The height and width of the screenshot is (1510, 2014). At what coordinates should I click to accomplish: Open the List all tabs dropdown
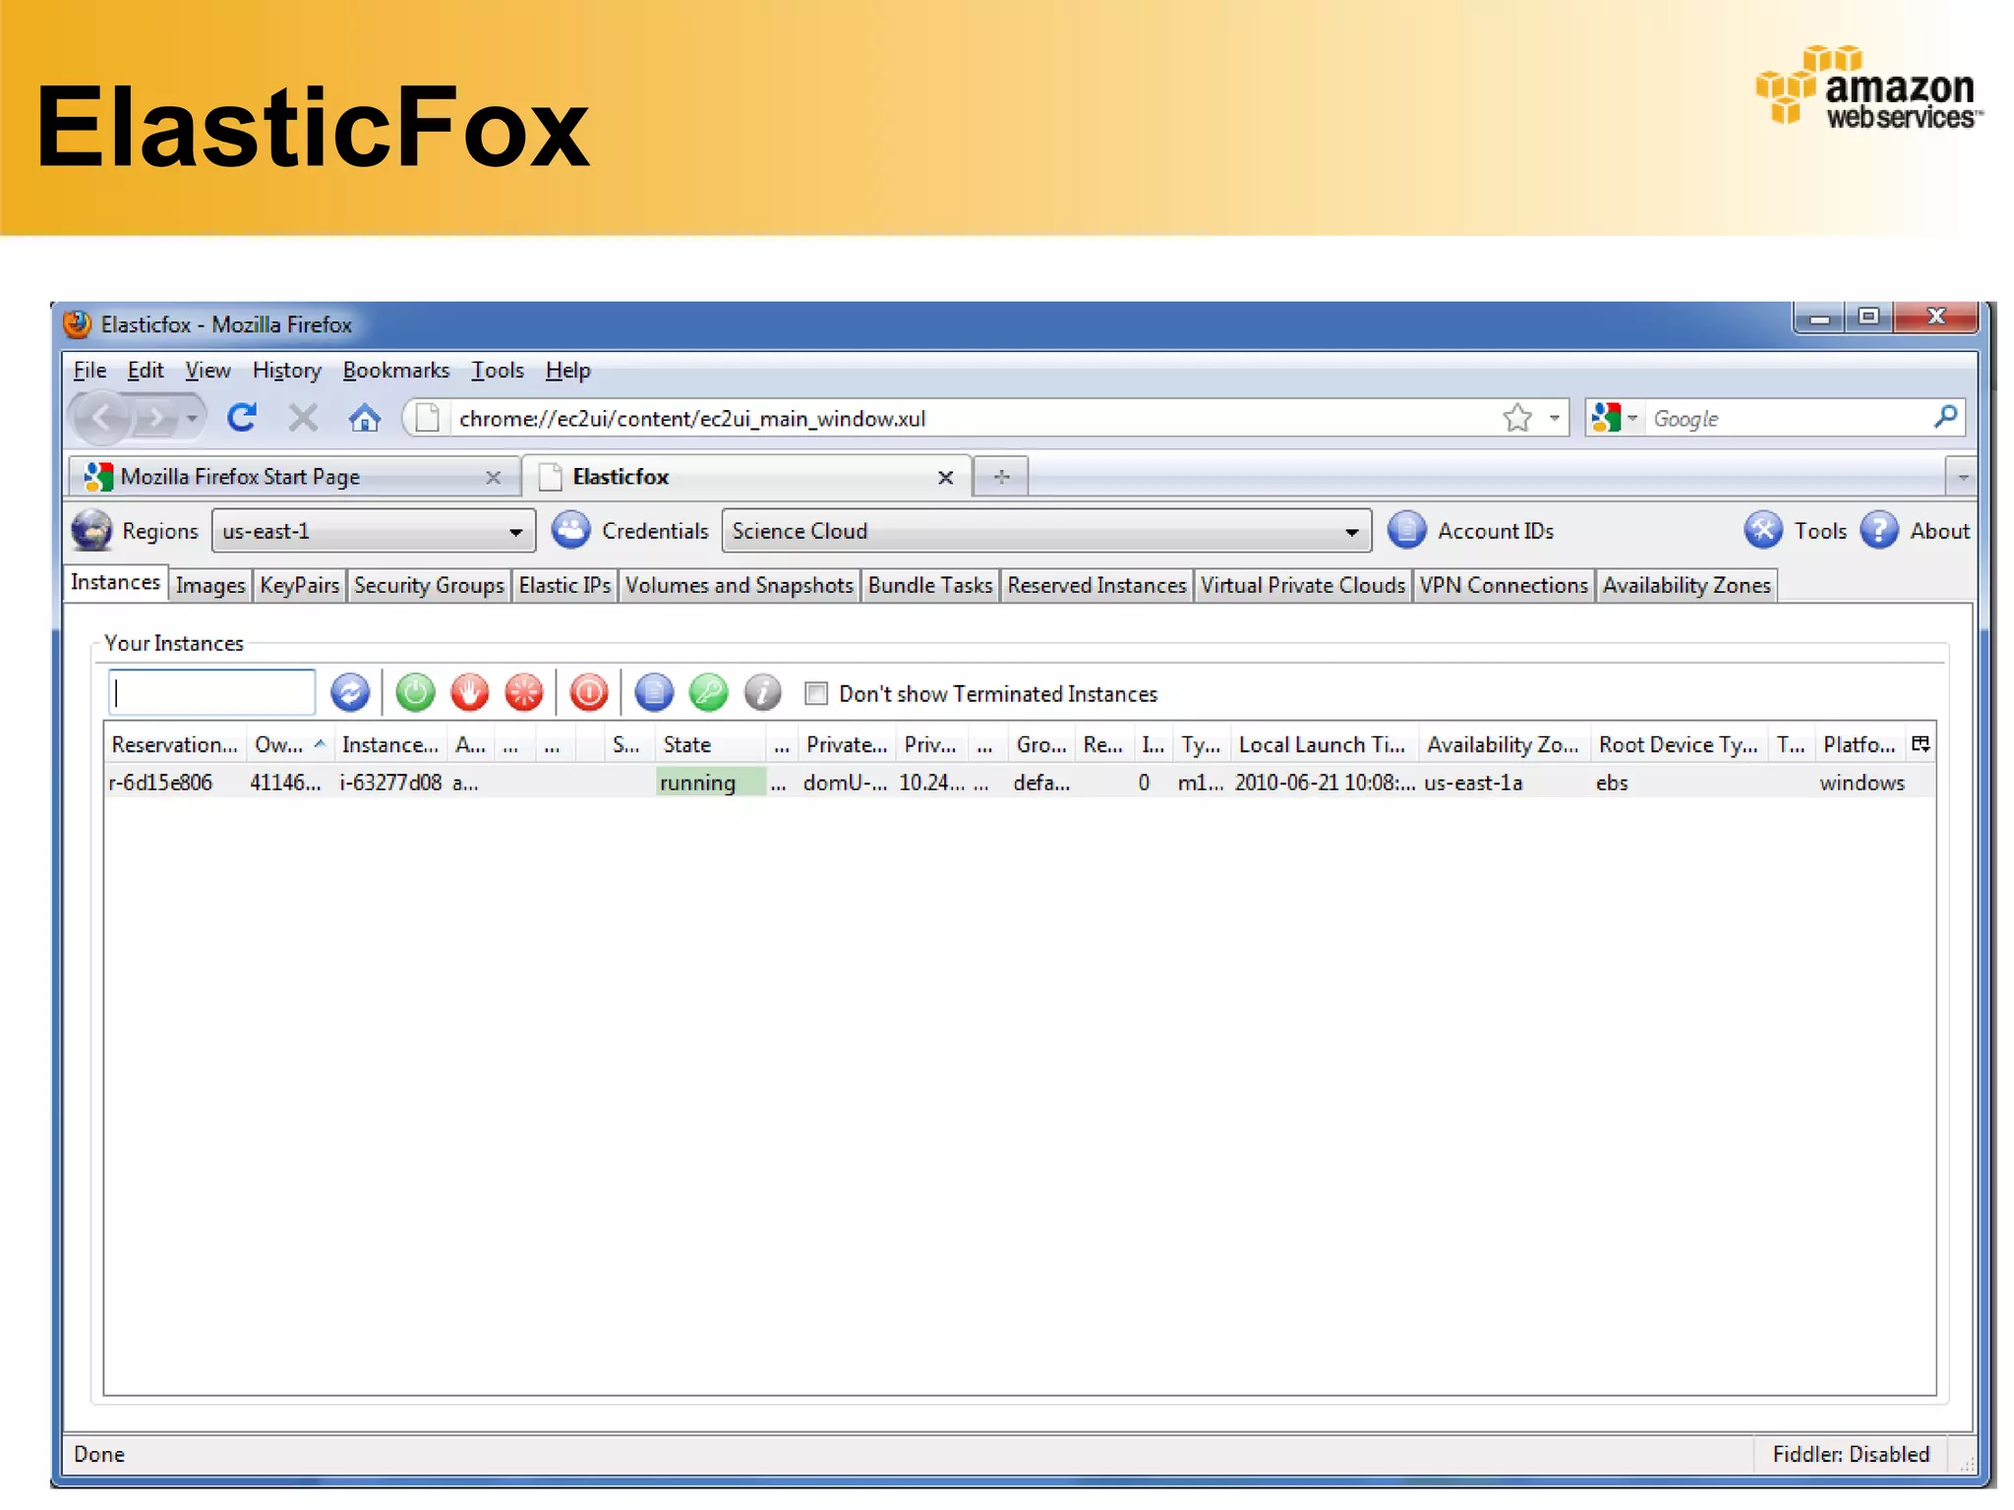coord(1962,477)
